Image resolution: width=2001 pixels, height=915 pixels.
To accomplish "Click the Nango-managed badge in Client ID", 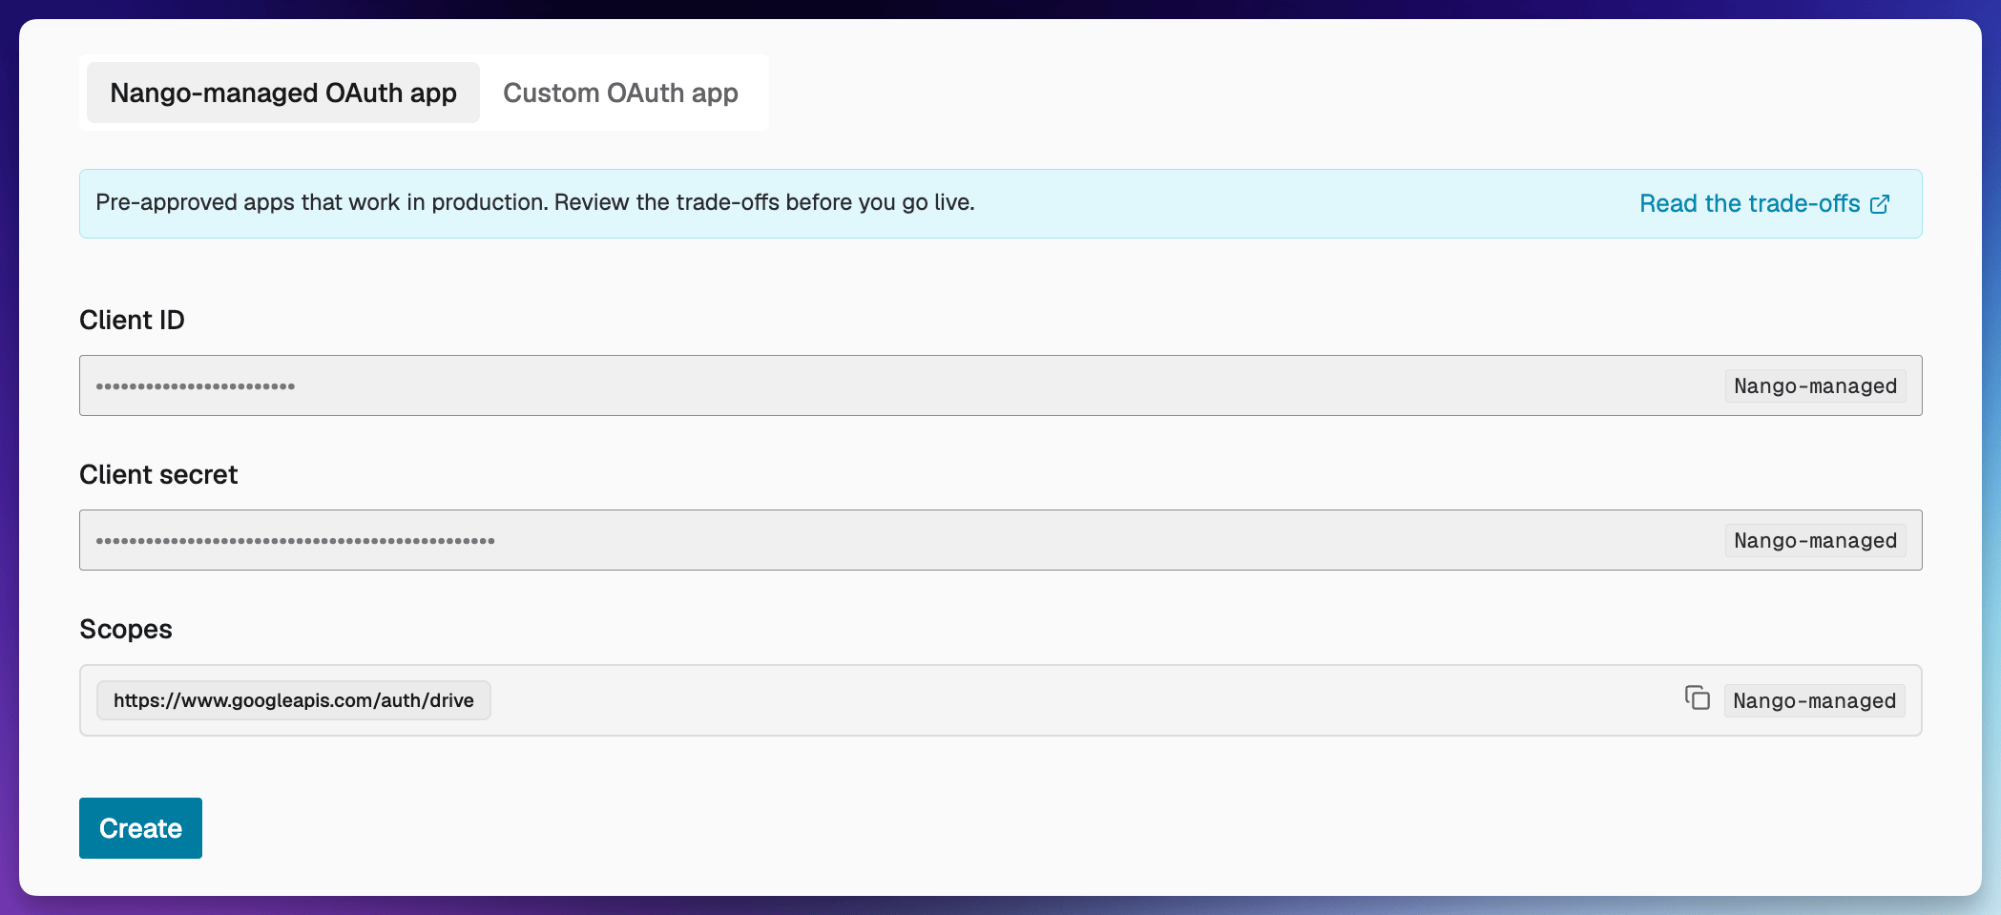I will (x=1815, y=385).
